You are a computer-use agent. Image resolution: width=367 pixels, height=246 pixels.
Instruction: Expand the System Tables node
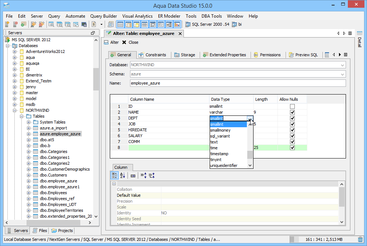click(x=28, y=122)
